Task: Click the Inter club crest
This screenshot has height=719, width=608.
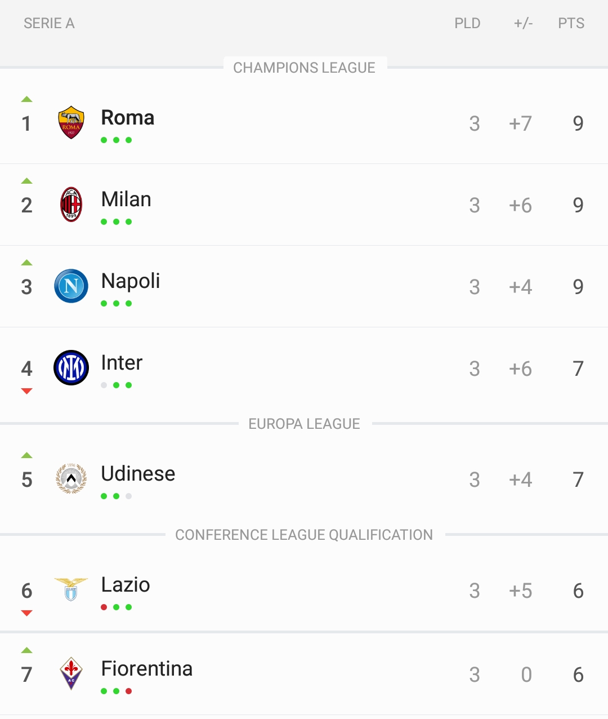Action: (x=71, y=368)
